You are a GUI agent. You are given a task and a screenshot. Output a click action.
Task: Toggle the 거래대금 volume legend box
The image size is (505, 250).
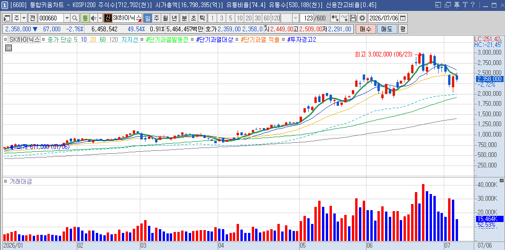tap(5, 181)
